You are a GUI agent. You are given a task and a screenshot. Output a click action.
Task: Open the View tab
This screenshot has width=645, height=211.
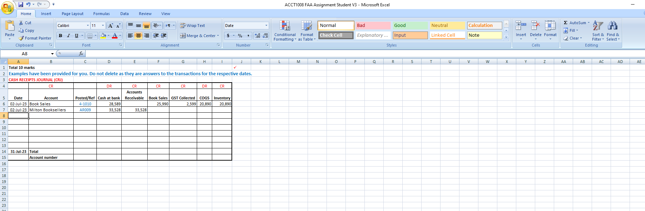pyautogui.click(x=166, y=14)
